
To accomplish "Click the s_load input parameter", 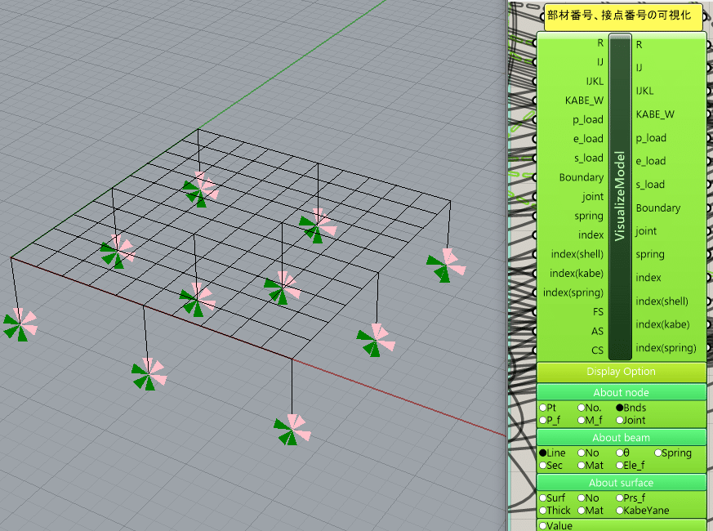I will 589,158.
